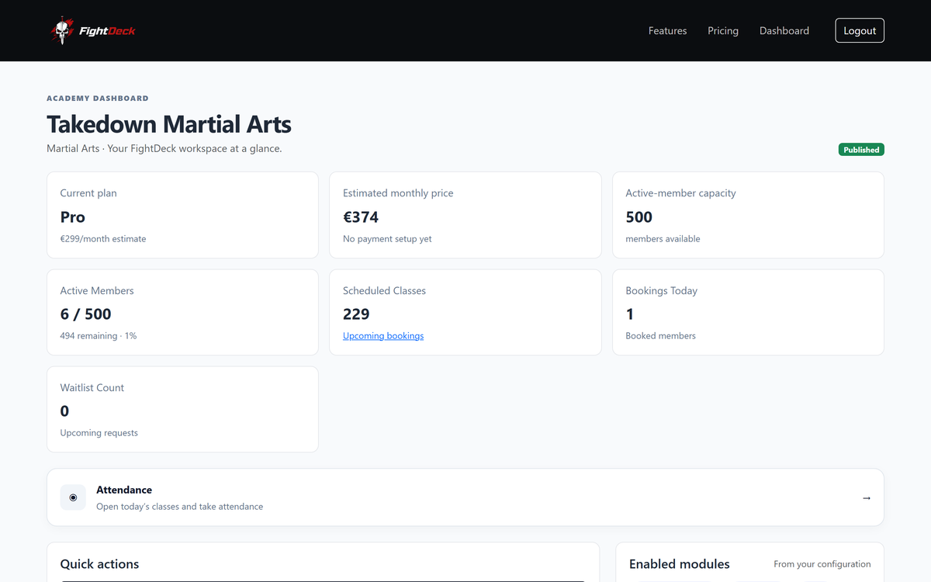
Task: Open the Features nav item
Action: pos(667,31)
